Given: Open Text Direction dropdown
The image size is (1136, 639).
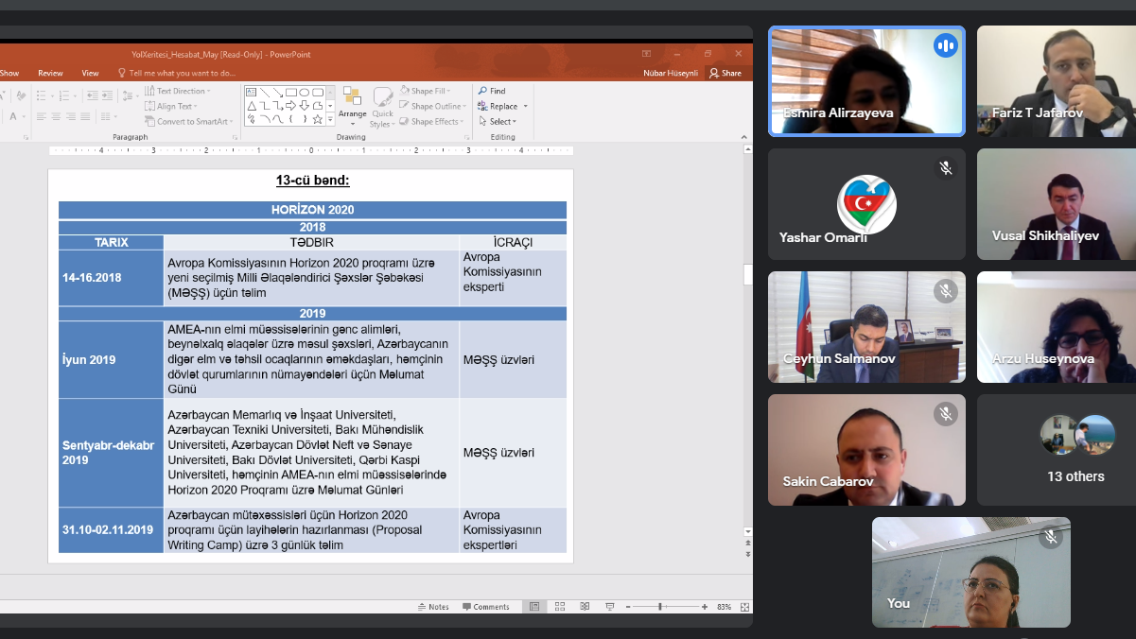Looking at the screenshot, I should coord(178,91).
